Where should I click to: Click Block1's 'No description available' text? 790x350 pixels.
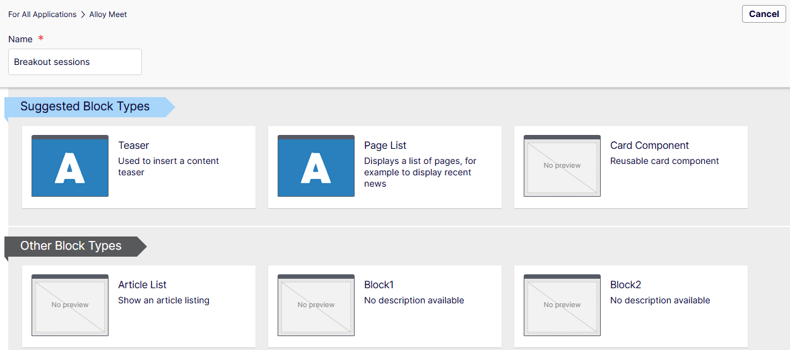(x=414, y=300)
